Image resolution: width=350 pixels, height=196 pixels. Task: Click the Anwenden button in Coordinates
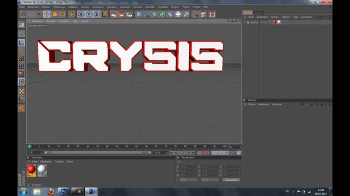pyautogui.click(x=231, y=180)
